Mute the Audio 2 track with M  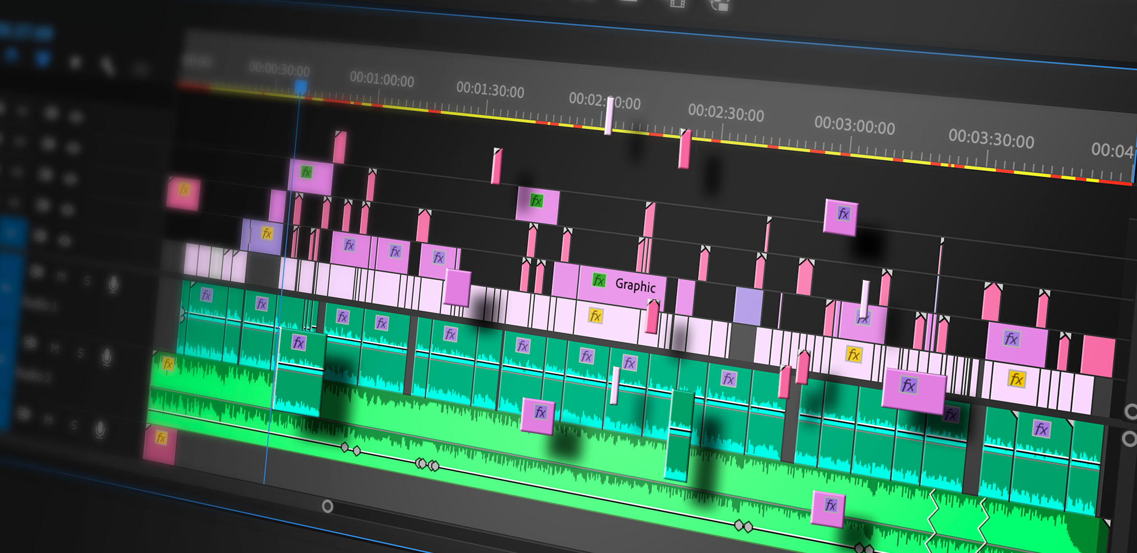click(55, 348)
